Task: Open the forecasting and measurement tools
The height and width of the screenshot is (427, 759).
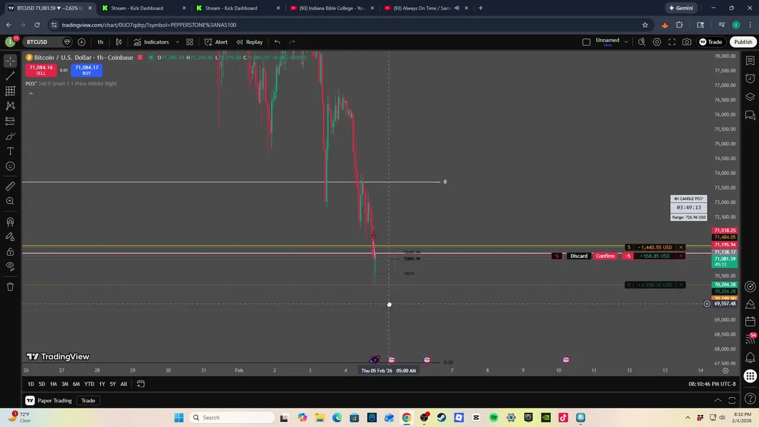Action: [10, 120]
